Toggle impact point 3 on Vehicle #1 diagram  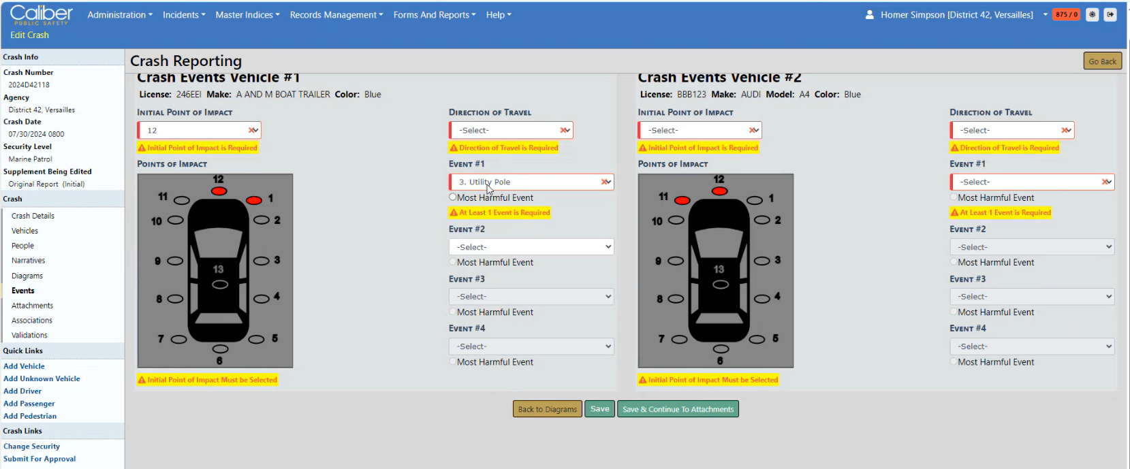[262, 261]
